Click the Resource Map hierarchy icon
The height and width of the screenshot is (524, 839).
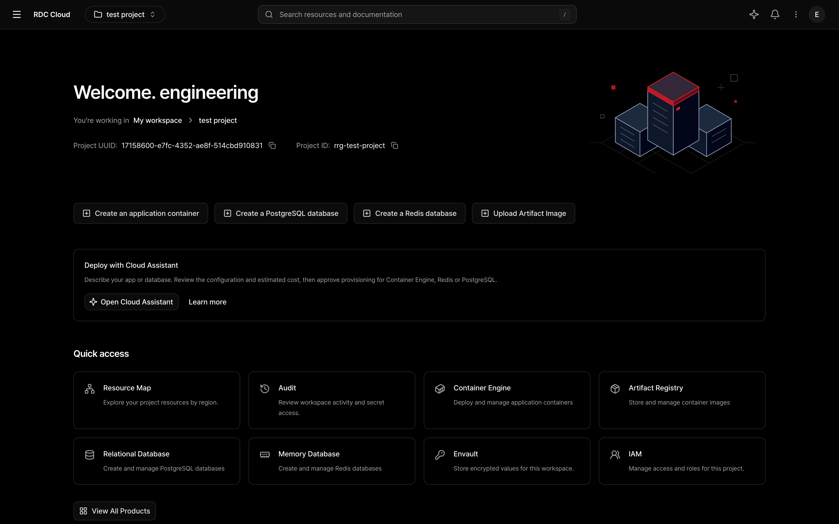pyautogui.click(x=89, y=389)
